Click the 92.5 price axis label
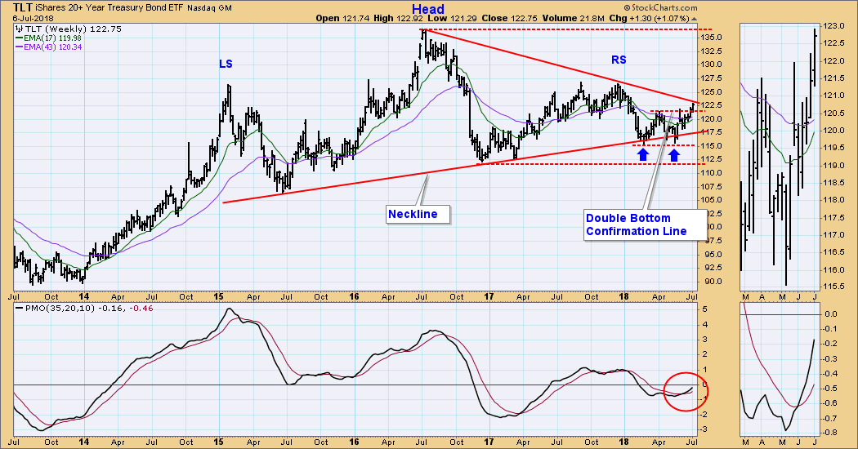The height and width of the screenshot is (449, 858). coord(712,268)
